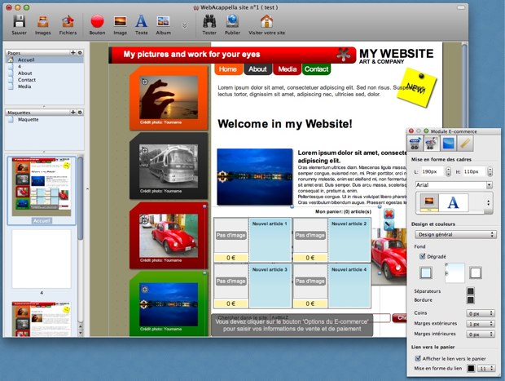
Task: Toggle Afficher le lien vers le panier checkbox
Action: point(418,358)
